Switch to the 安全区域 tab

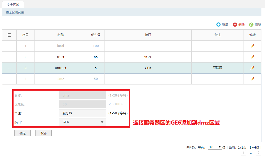click(x=13, y=4)
